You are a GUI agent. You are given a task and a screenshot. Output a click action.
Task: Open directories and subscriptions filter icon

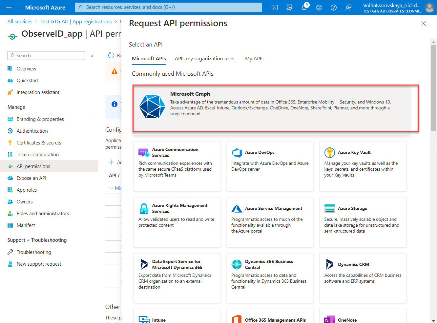click(x=289, y=8)
